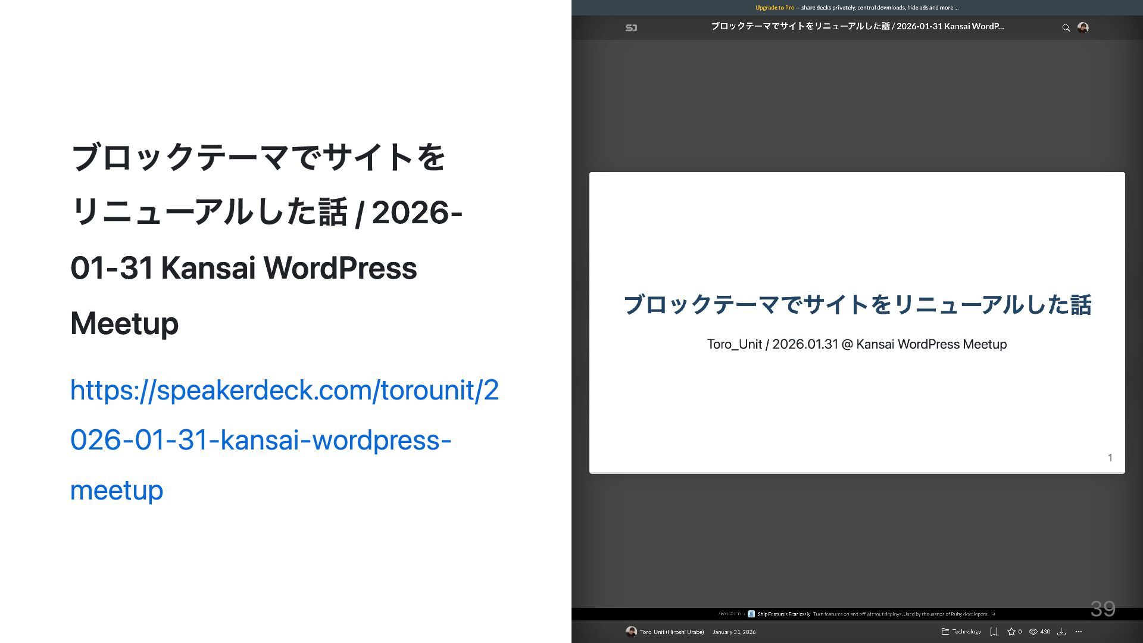Click the views count 430
Viewport: 1143px width, 643px height.
pos(1045,632)
